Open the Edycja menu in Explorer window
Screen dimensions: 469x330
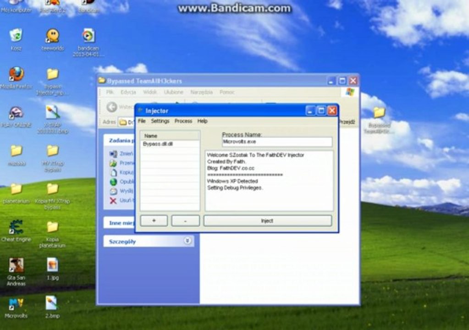click(128, 92)
